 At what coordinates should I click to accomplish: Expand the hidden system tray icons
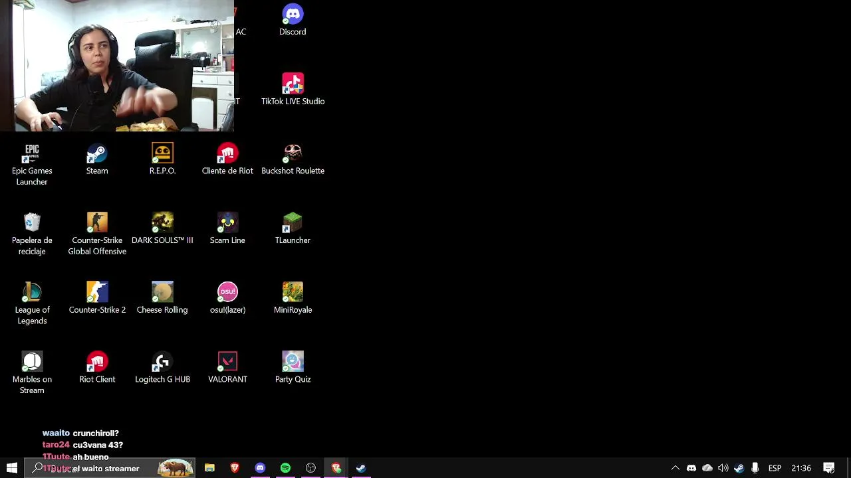675,468
